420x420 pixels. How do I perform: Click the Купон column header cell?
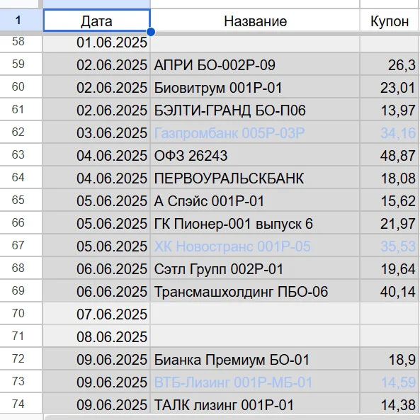(390, 21)
